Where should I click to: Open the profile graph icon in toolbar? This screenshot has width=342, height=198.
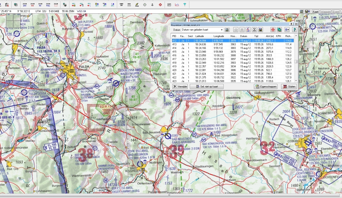(x=177, y=5)
